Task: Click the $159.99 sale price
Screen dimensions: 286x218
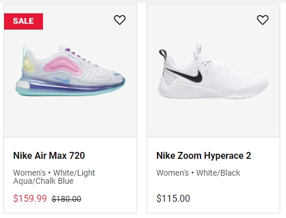Action: (30, 198)
